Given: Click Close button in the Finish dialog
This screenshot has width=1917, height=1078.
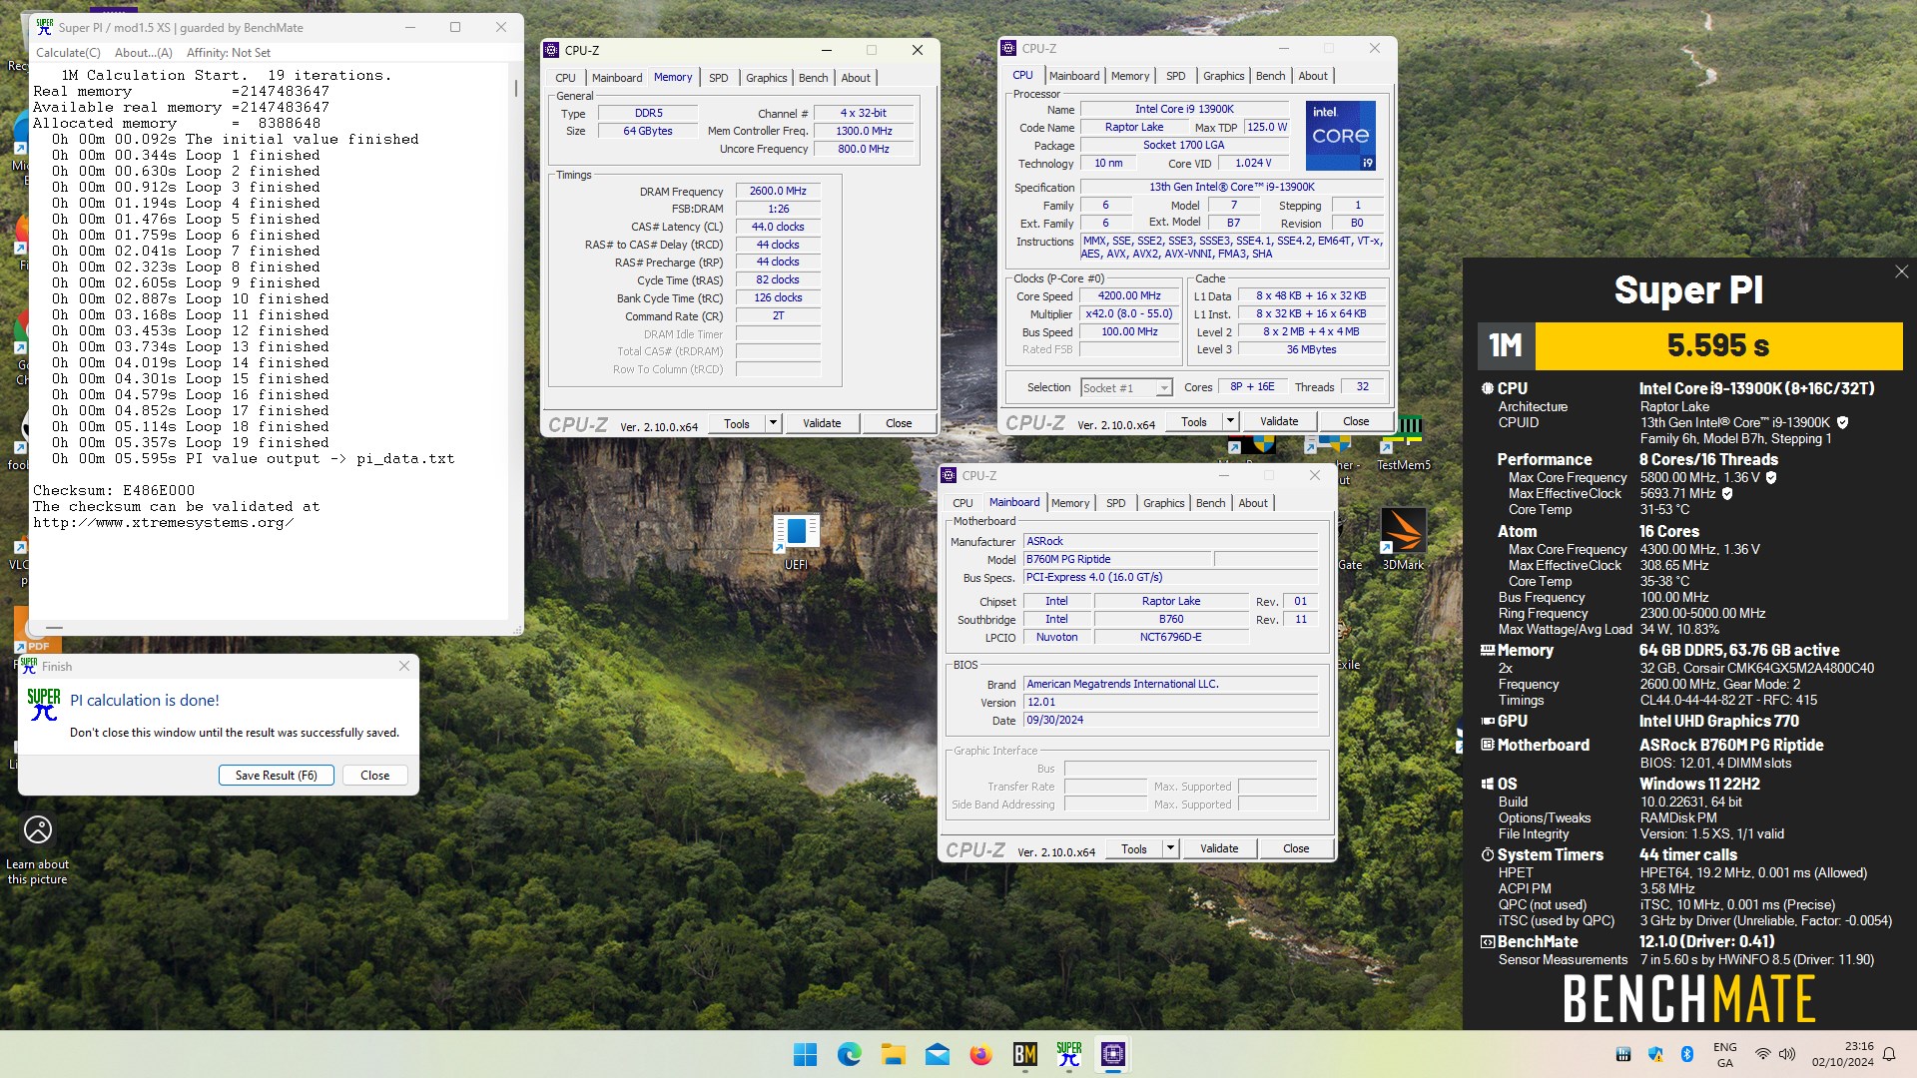Looking at the screenshot, I should pos(375,776).
